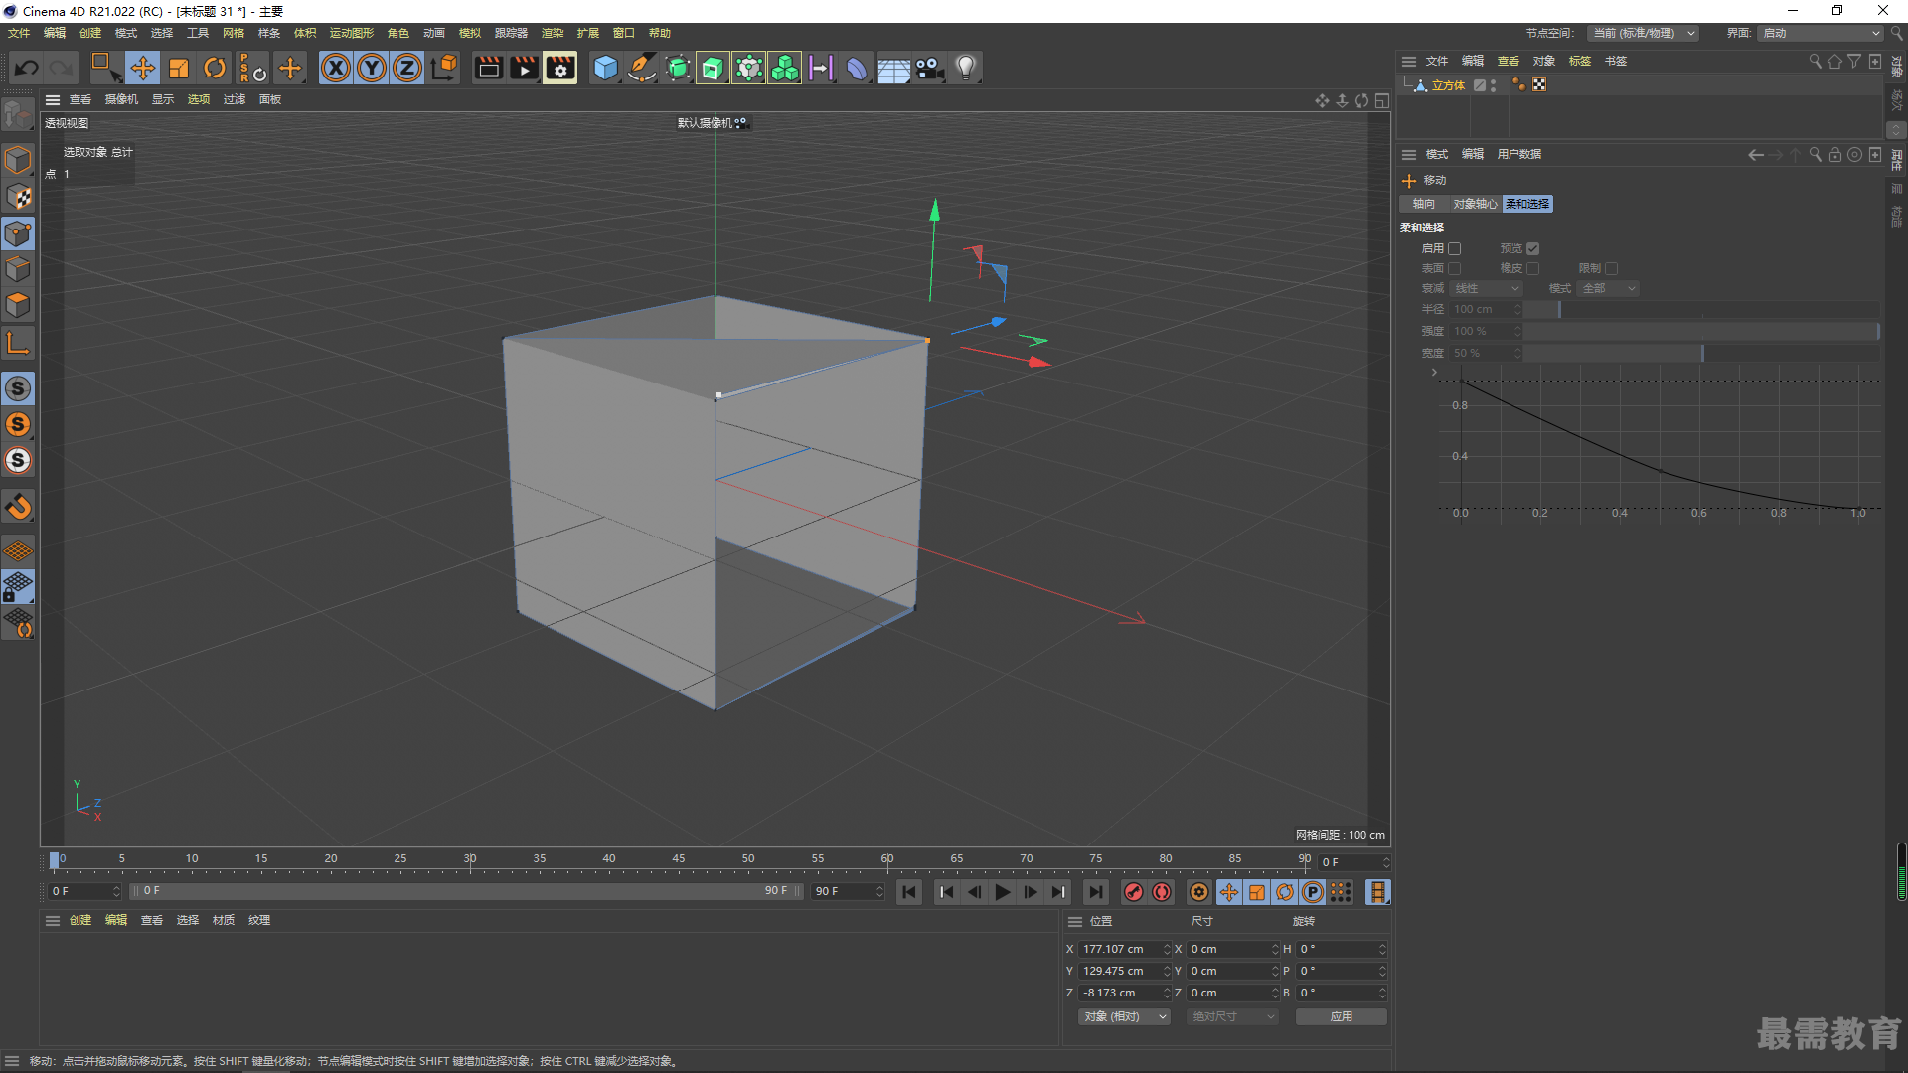This screenshot has width=1908, height=1073.
Task: Toggle the 表面 checkbox
Action: pos(1455,268)
